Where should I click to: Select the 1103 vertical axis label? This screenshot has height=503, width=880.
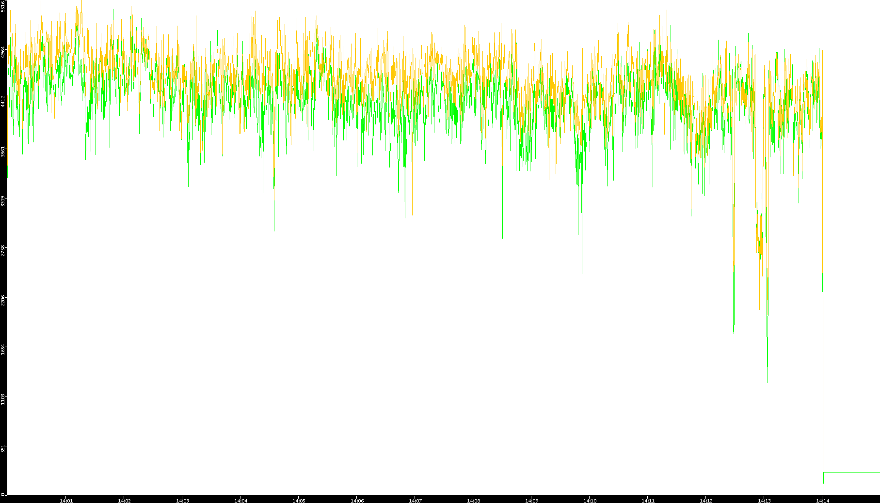pos(3,399)
